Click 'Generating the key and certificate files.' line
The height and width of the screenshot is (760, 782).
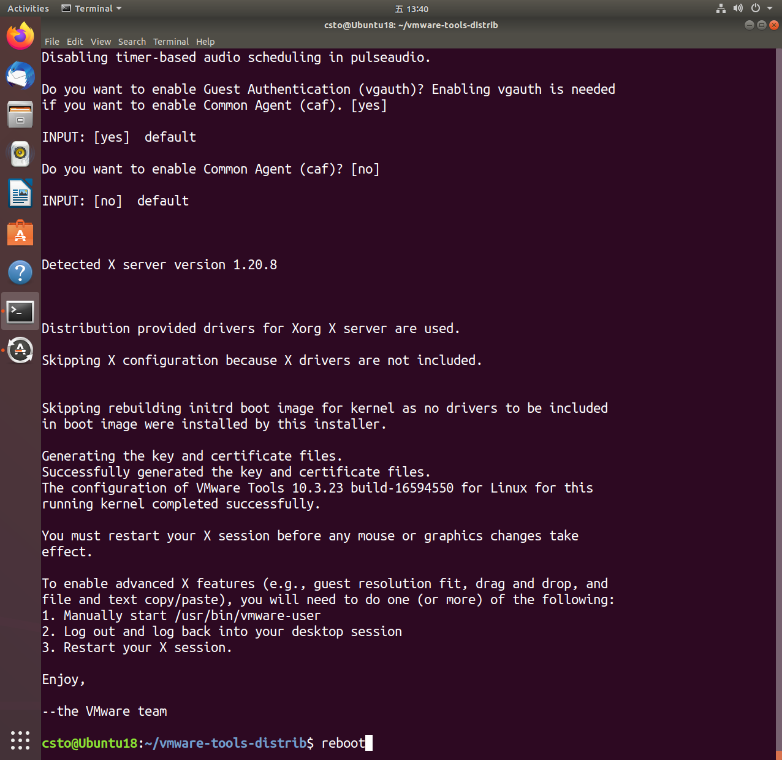pyautogui.click(x=192, y=456)
